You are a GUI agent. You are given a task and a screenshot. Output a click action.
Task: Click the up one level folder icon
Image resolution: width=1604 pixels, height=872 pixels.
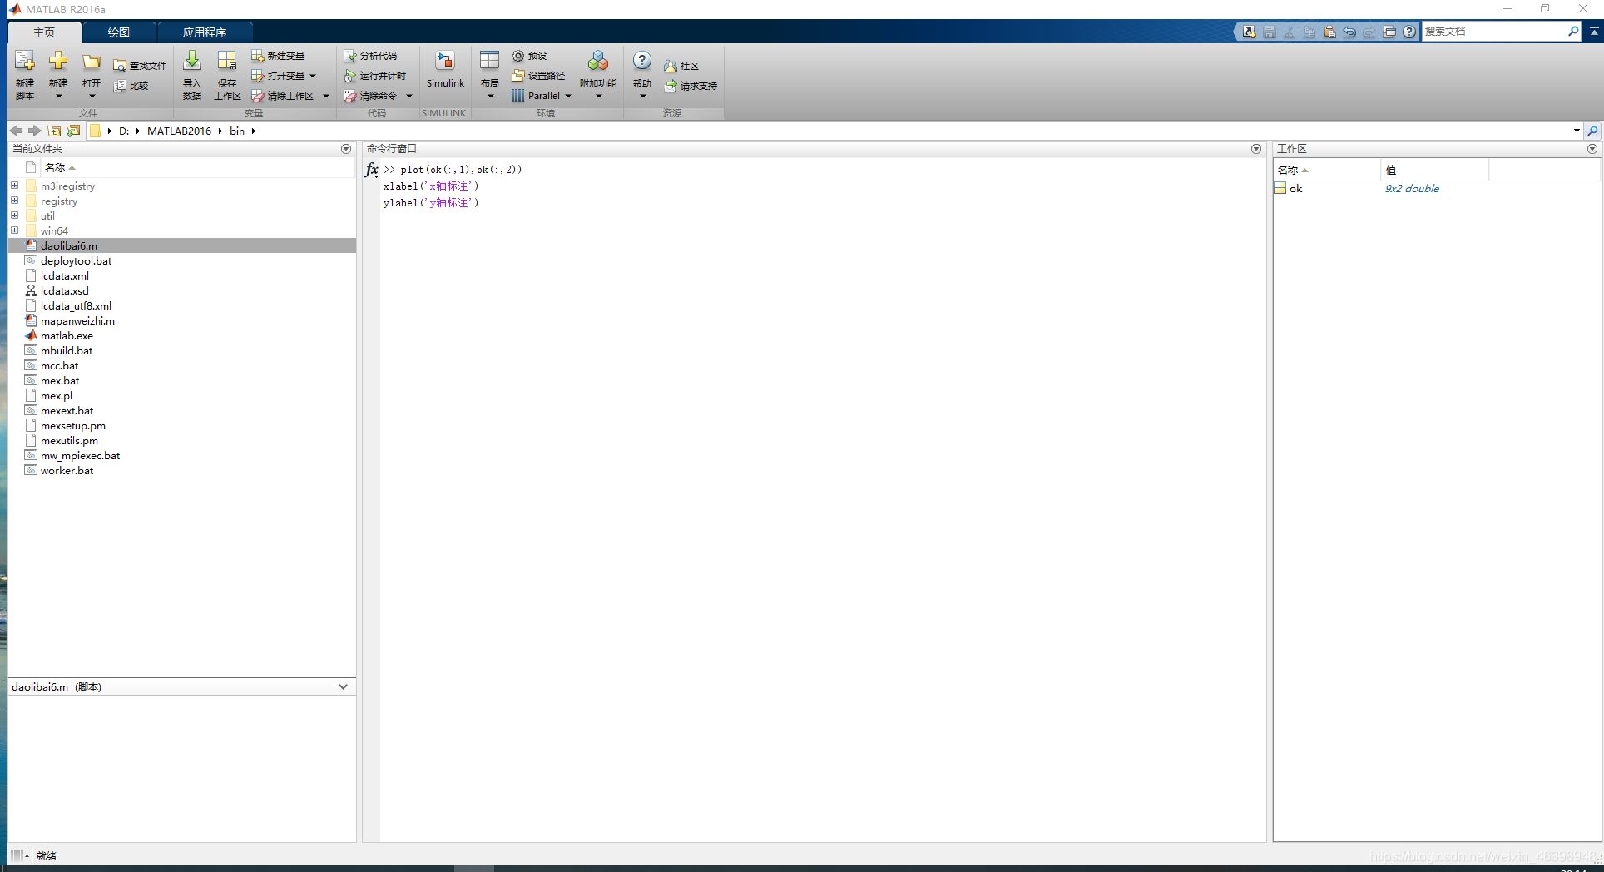(54, 131)
